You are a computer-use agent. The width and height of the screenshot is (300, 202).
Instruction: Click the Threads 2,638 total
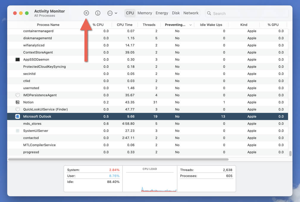[227, 170]
